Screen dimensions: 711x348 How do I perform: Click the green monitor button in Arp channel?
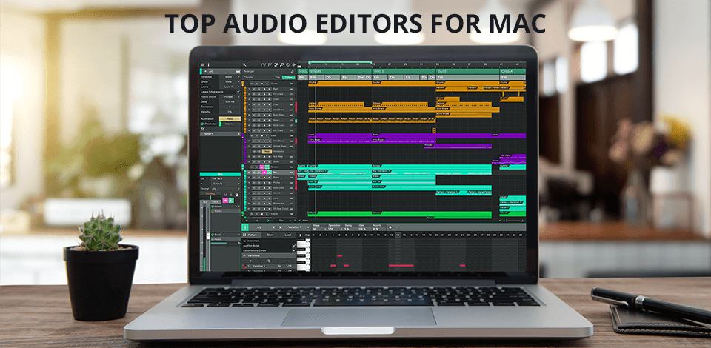[x=231, y=200]
